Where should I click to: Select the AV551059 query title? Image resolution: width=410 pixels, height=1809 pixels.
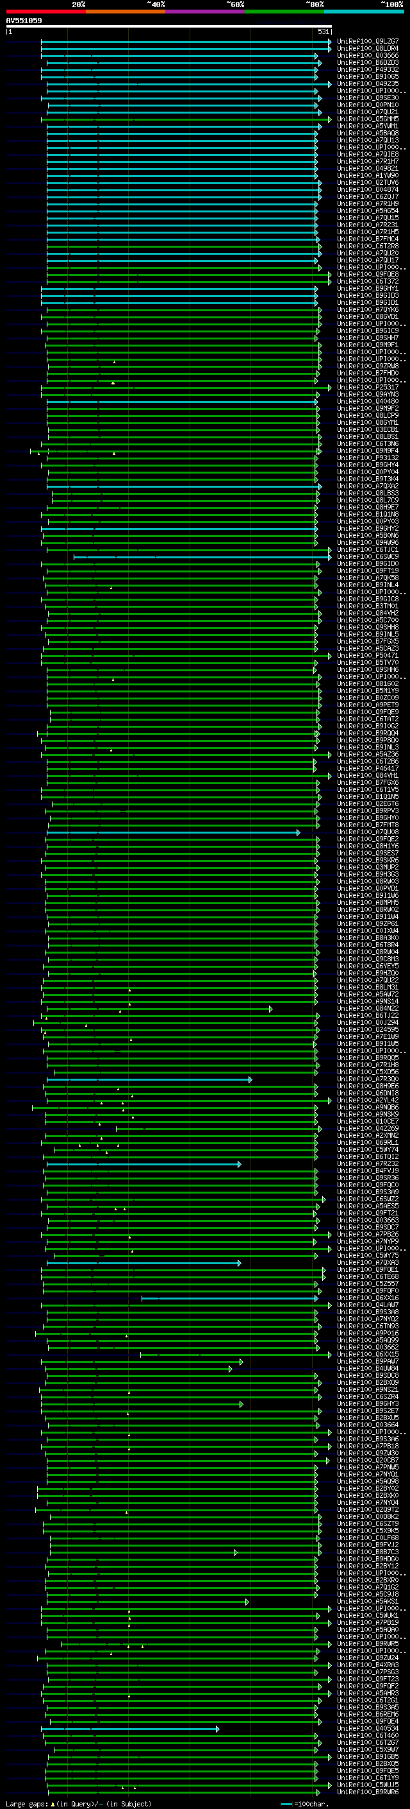pos(24,21)
